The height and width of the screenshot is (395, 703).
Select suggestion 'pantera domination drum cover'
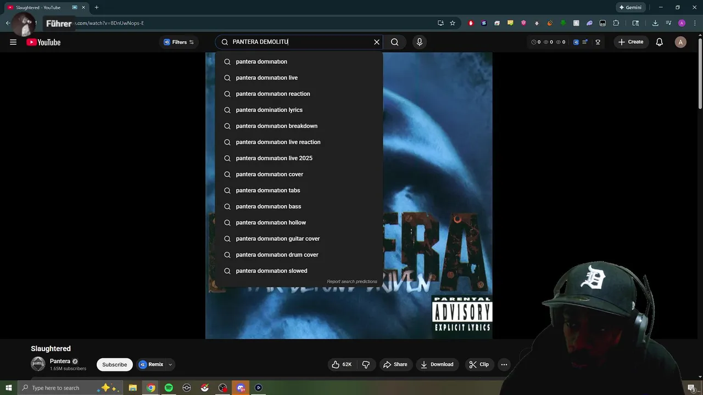[x=299, y=255]
